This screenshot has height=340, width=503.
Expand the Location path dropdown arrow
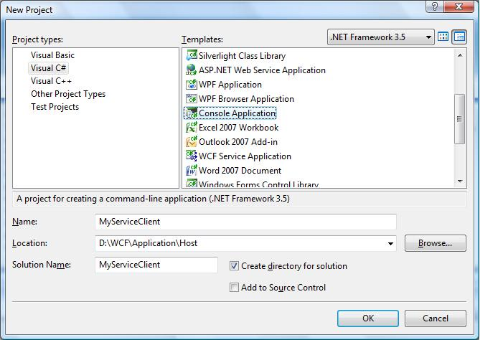tap(390, 243)
